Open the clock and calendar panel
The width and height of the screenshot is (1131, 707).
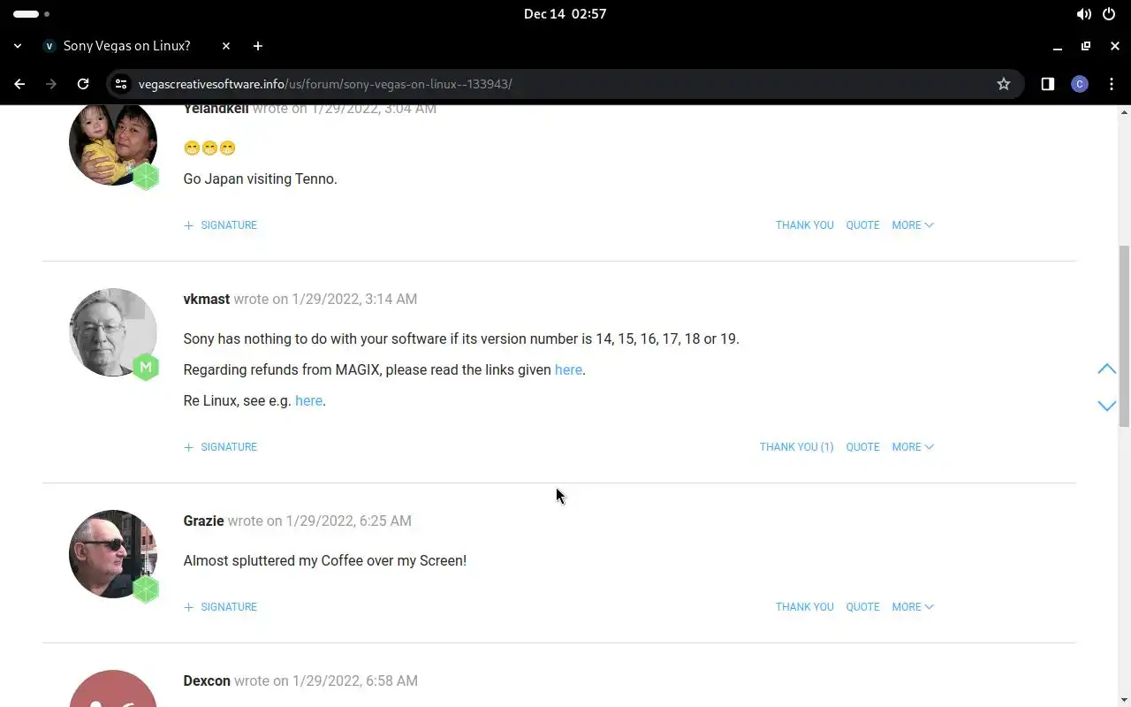click(x=565, y=14)
